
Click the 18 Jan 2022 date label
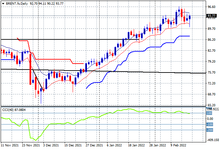tap(136, 145)
